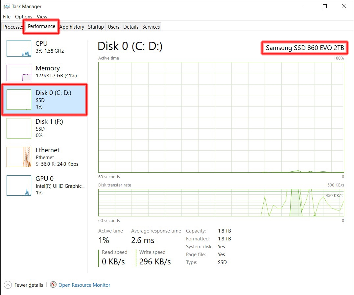Click the Disk 0 active time graph
Viewport: 354px width, 295px height.
coord(221,117)
